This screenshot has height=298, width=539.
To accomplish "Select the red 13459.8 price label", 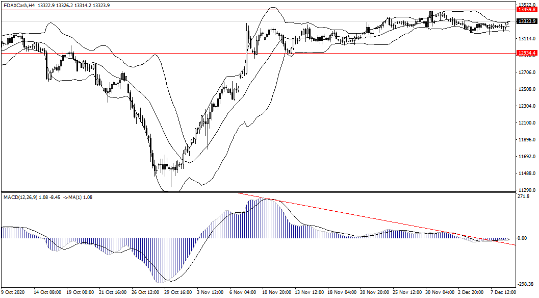I will [525, 10].
